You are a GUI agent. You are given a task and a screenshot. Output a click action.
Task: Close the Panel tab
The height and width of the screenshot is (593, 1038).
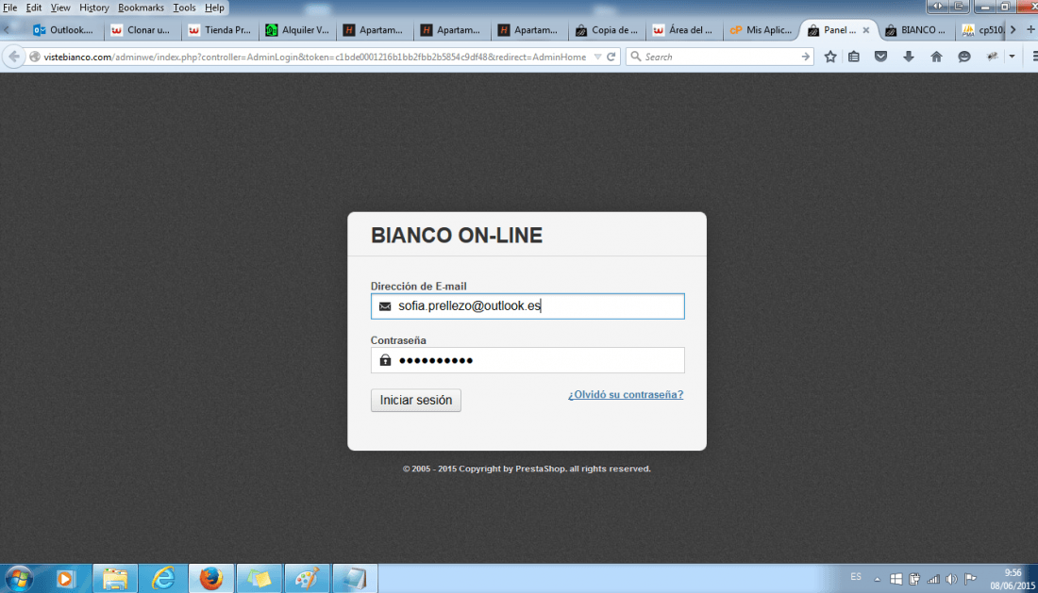click(x=866, y=30)
